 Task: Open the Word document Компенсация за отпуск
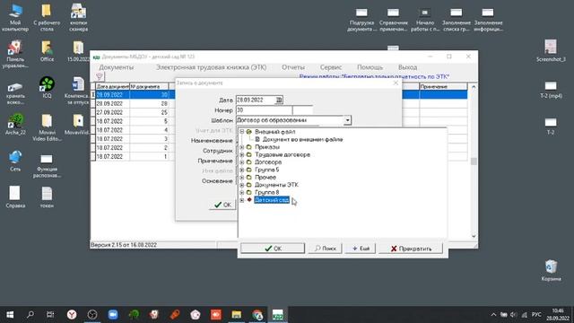pos(78,91)
